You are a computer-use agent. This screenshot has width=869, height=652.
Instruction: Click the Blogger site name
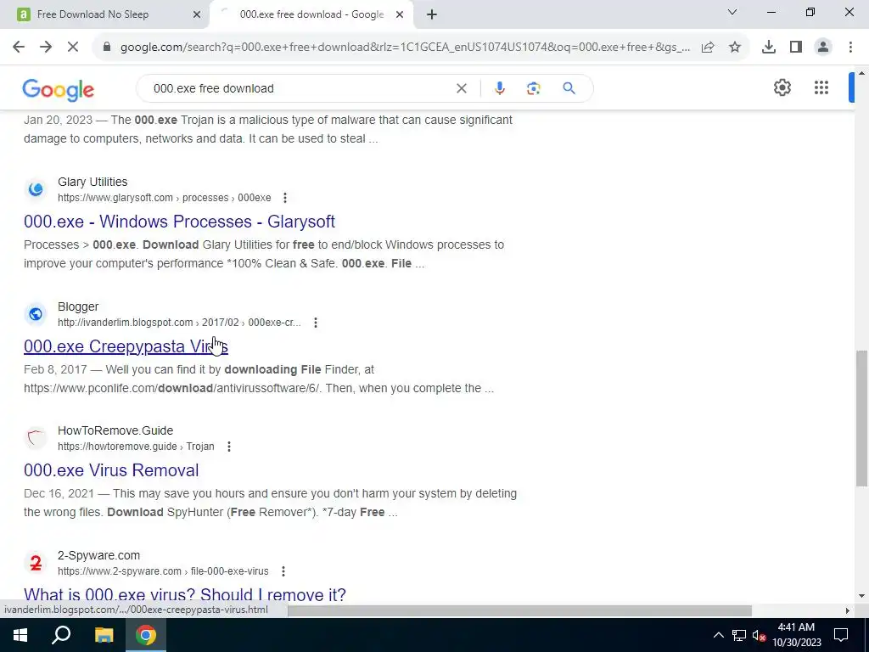(x=78, y=306)
